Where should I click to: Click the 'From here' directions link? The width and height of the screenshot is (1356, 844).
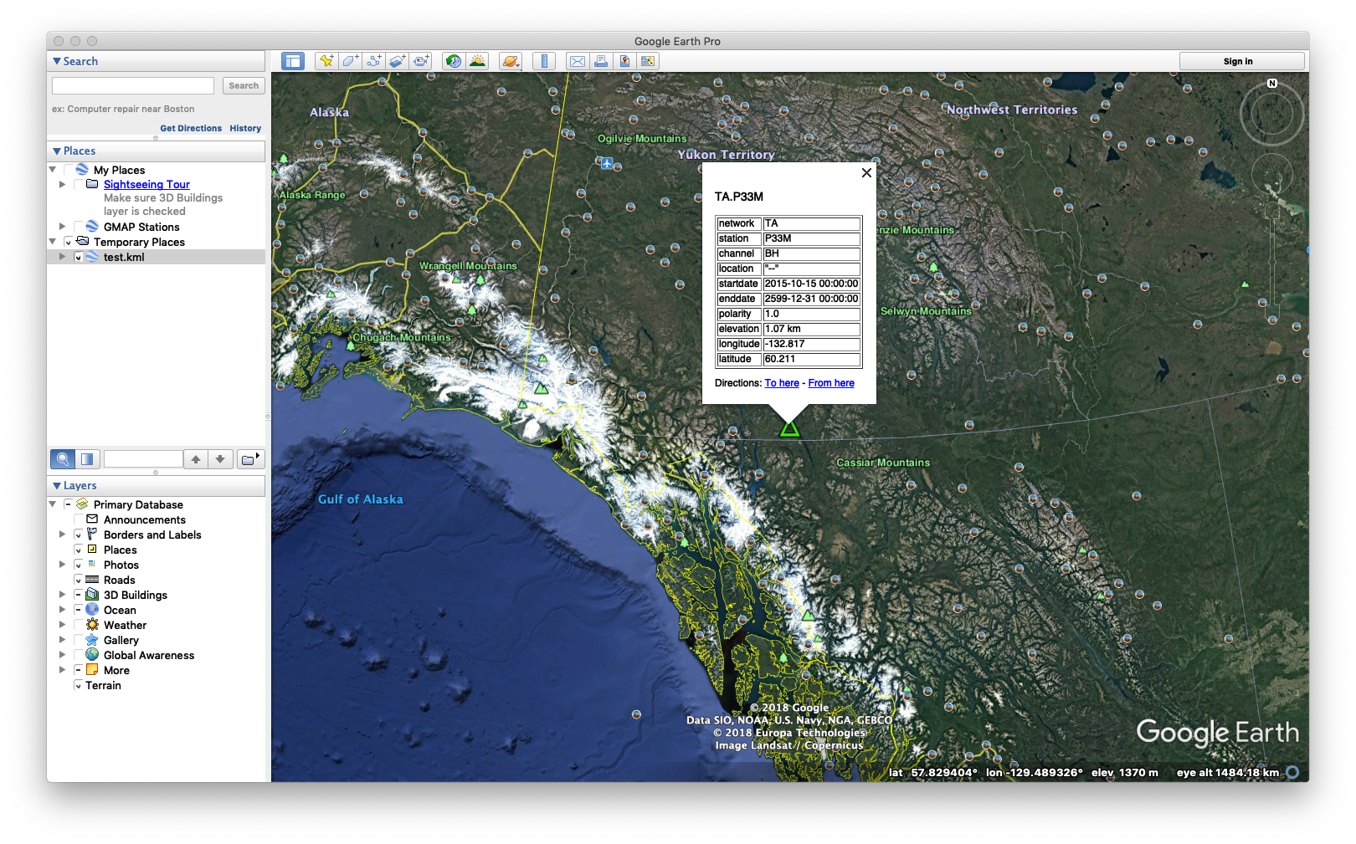pos(831,383)
